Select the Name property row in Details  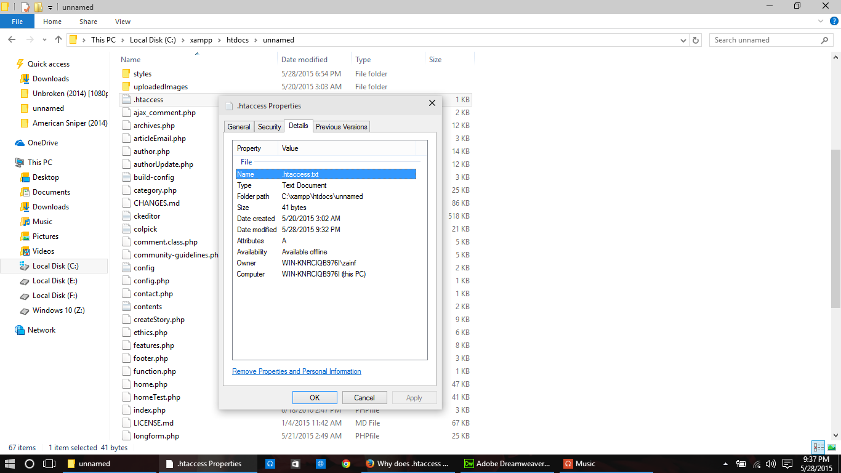pyautogui.click(x=326, y=174)
